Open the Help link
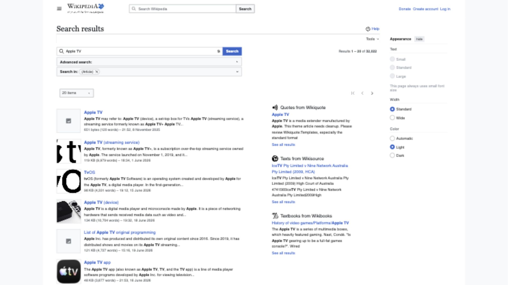Screen dimensions: 508x285 click(375, 29)
